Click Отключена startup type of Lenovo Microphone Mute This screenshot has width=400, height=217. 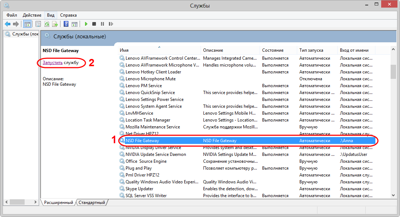coord(311,79)
